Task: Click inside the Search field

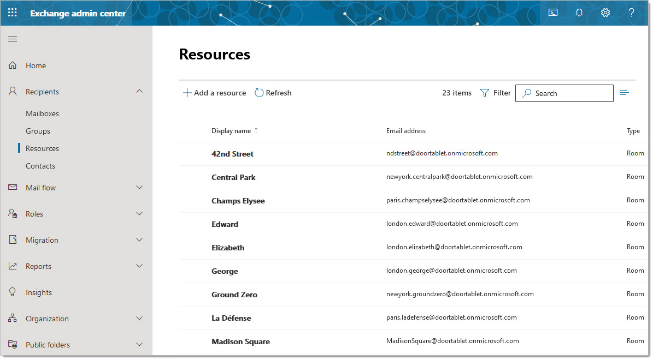Action: pyautogui.click(x=566, y=93)
